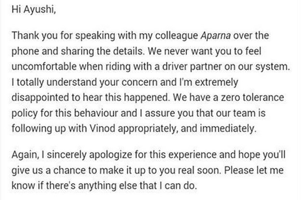Click the italicized name Aparna
Screen dimensions: 301x200
pyautogui.click(x=216, y=35)
